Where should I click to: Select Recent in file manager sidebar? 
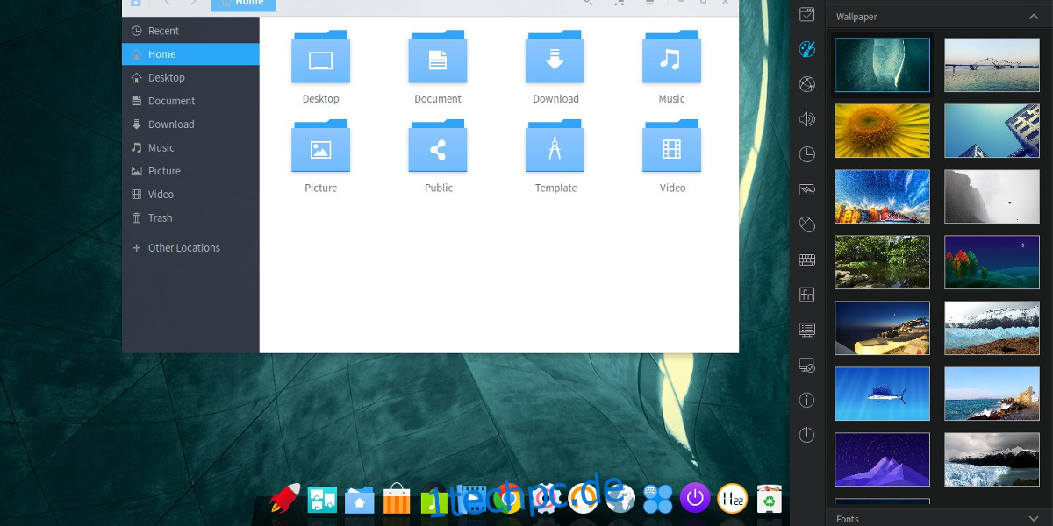(190, 31)
